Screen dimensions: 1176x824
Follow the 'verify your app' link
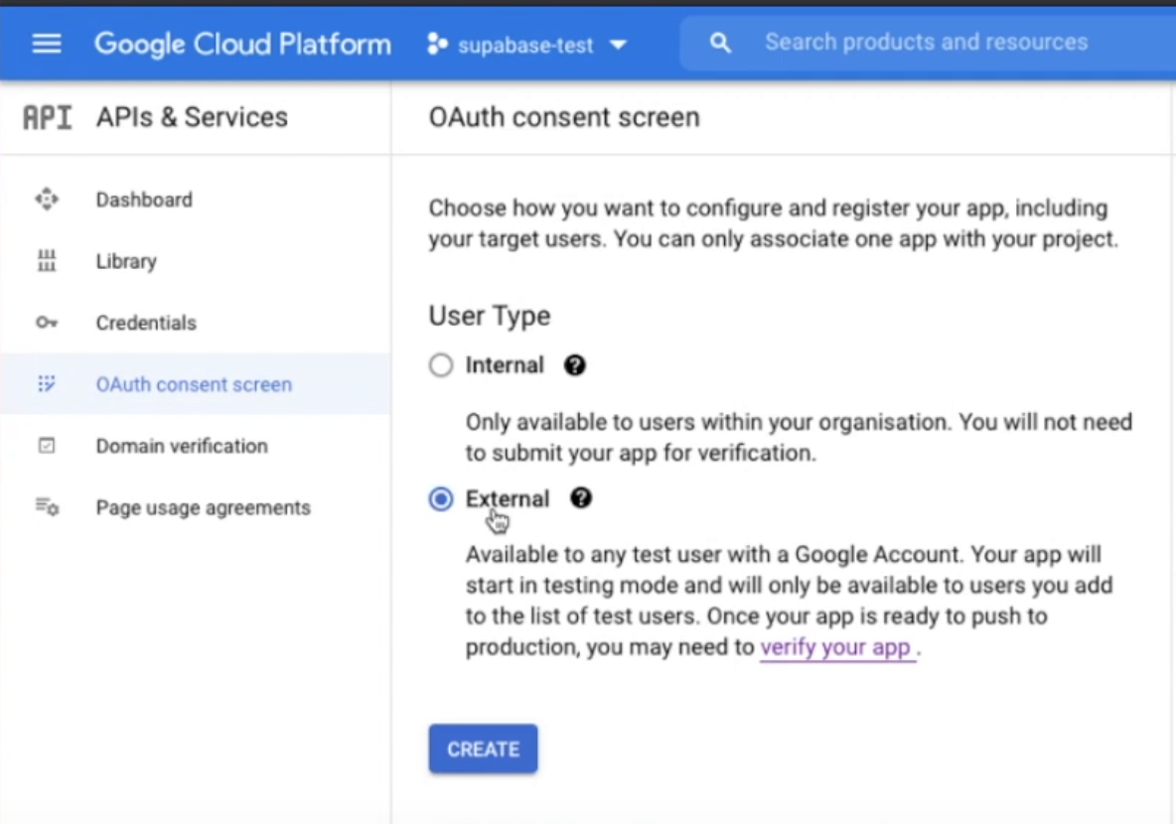pos(835,648)
